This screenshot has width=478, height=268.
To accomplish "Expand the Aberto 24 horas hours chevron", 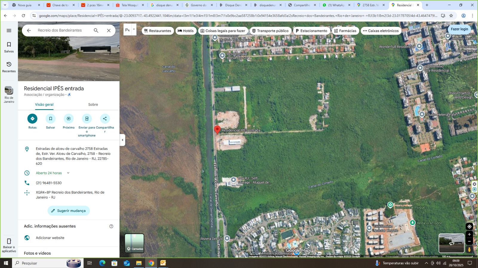I will pos(68,173).
